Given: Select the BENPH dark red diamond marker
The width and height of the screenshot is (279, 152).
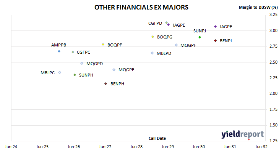Looking at the screenshot, I should click(106, 83).
